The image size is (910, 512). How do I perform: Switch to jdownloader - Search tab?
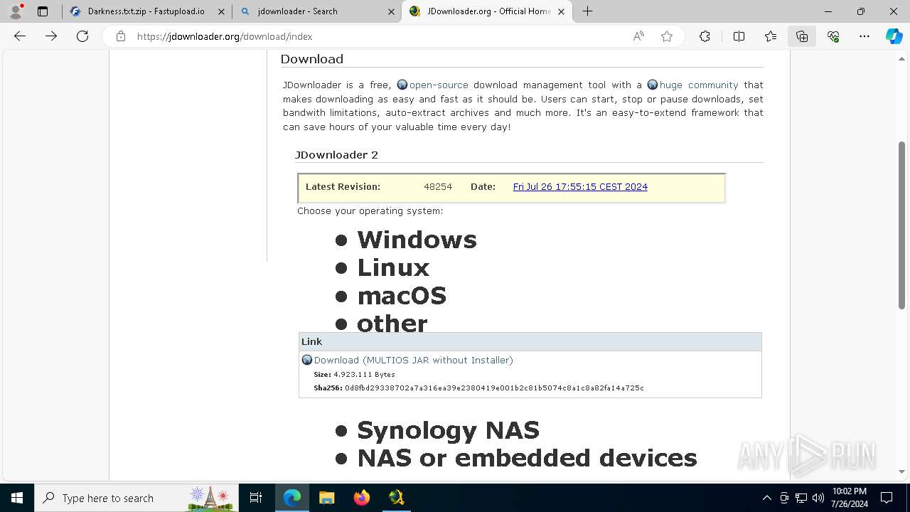tap(317, 11)
